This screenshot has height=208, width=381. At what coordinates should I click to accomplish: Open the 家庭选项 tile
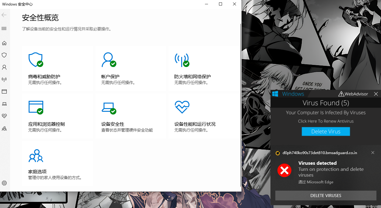point(57,164)
